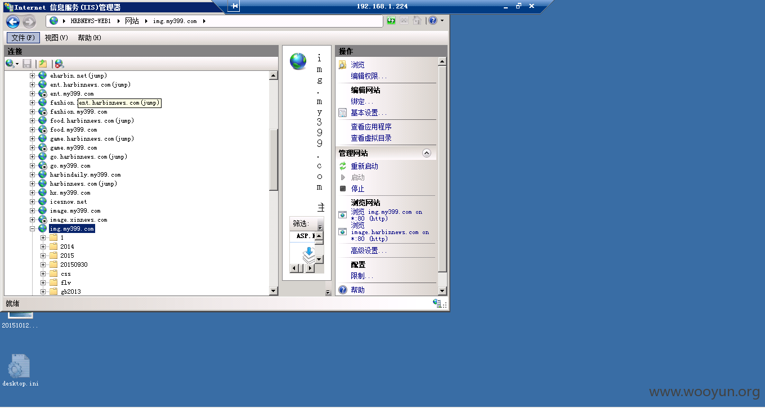The width and height of the screenshot is (765, 408).
Task: Click the 浏览 explore action link
Action: [358, 65]
